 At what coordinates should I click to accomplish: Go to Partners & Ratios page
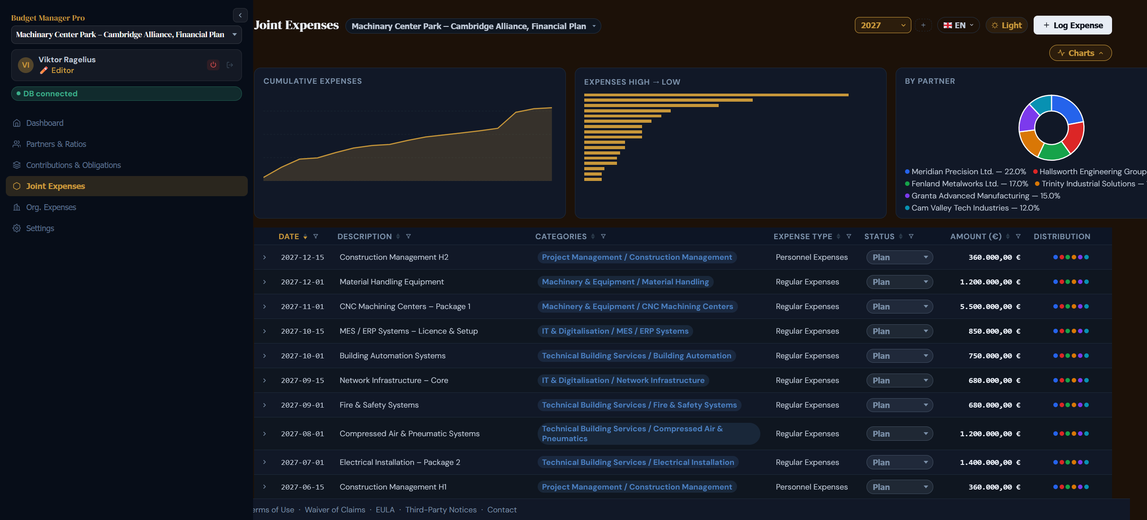[x=56, y=144]
